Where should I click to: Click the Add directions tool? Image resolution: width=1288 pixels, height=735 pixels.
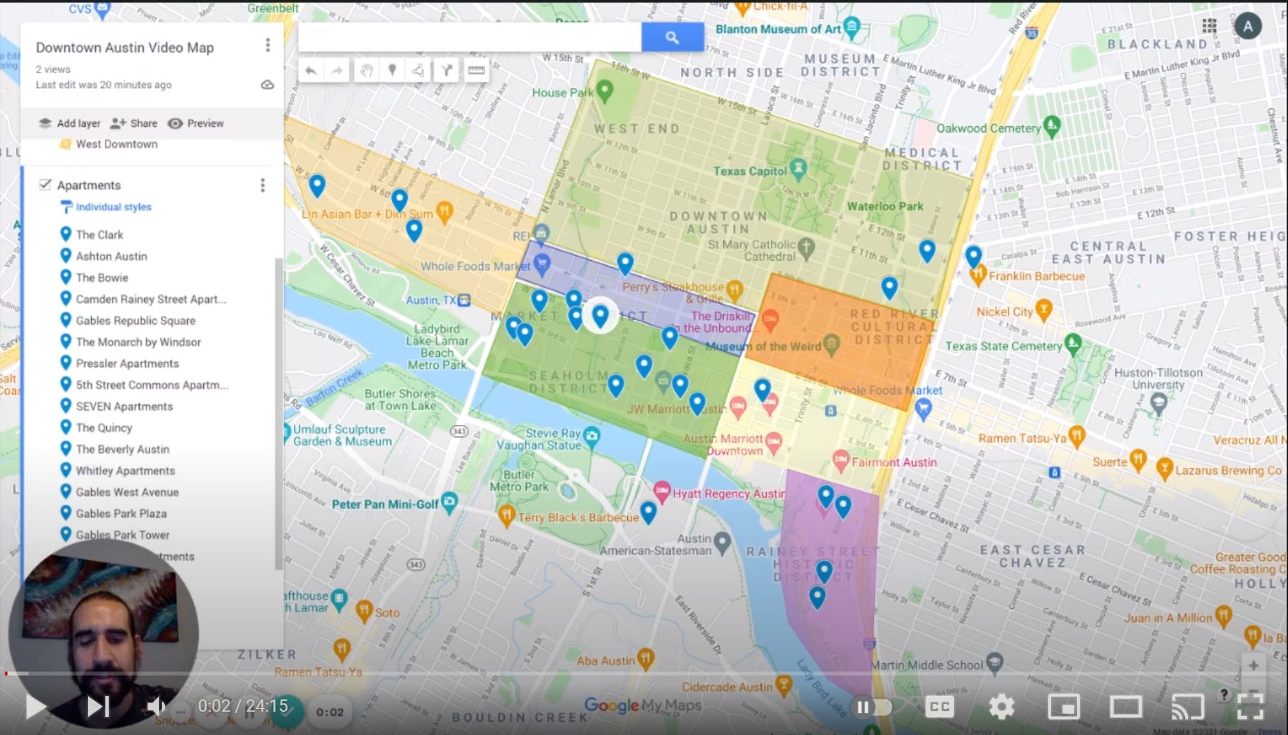pyautogui.click(x=447, y=71)
